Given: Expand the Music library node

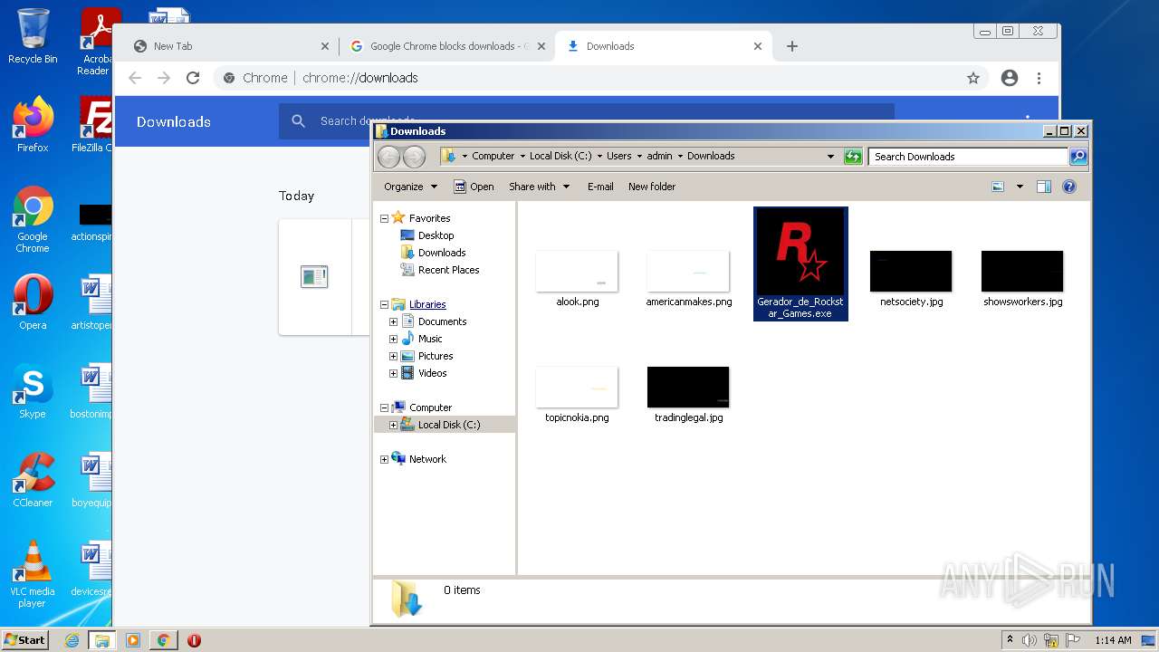Looking at the screenshot, I should [393, 339].
